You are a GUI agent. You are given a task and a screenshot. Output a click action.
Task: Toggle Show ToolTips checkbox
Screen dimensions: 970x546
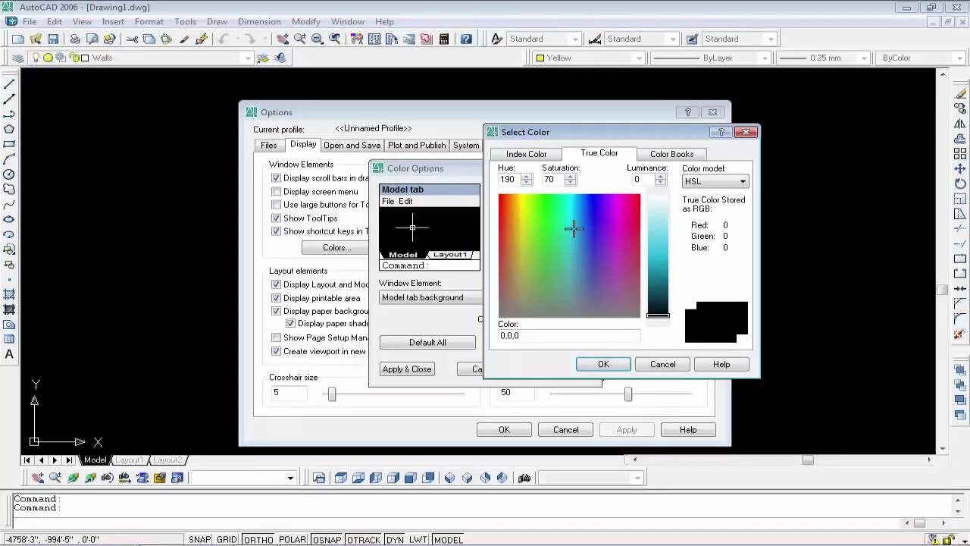276,218
